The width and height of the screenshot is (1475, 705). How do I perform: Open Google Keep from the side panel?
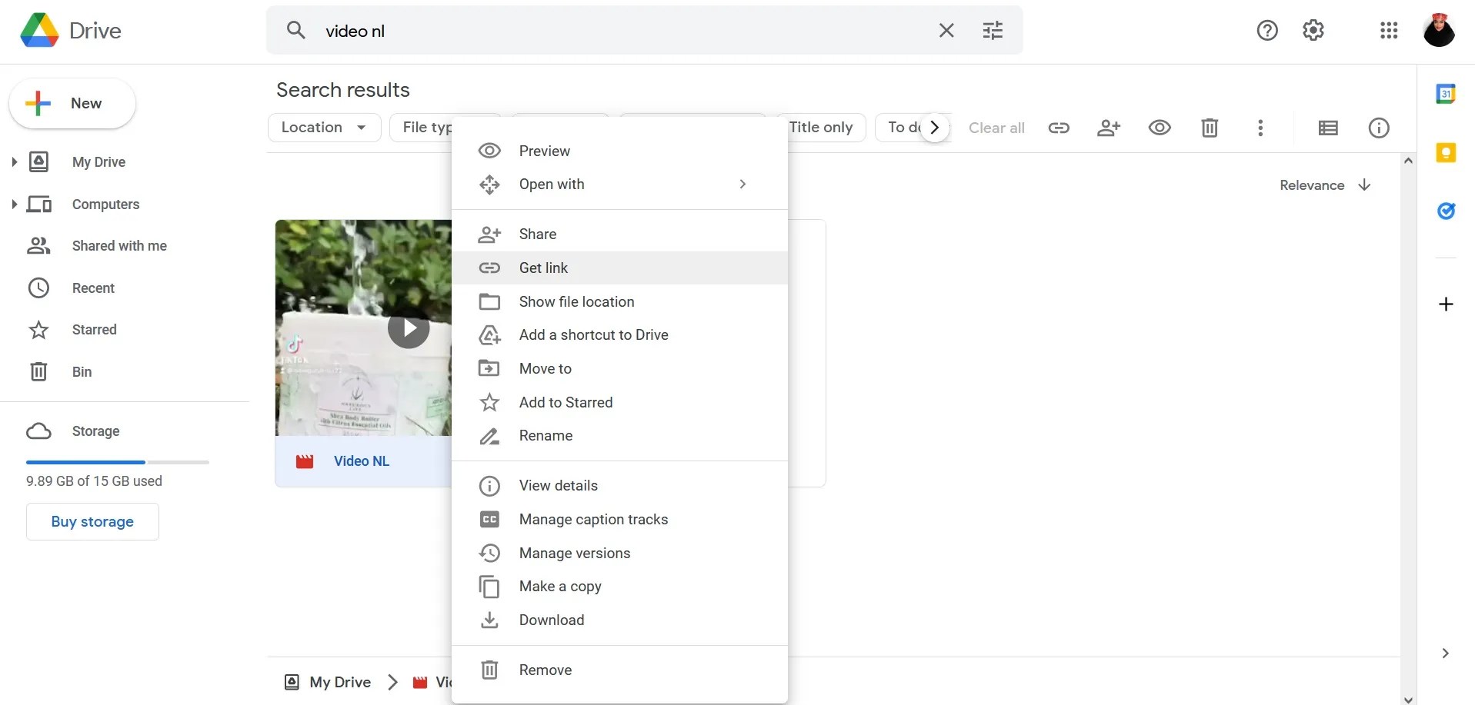(x=1447, y=153)
